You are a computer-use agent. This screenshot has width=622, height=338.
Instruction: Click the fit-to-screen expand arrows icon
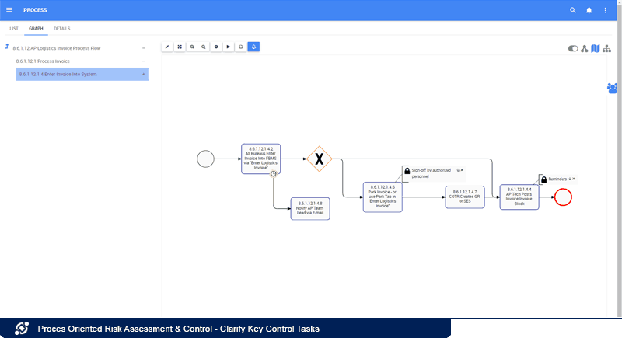[x=180, y=47]
